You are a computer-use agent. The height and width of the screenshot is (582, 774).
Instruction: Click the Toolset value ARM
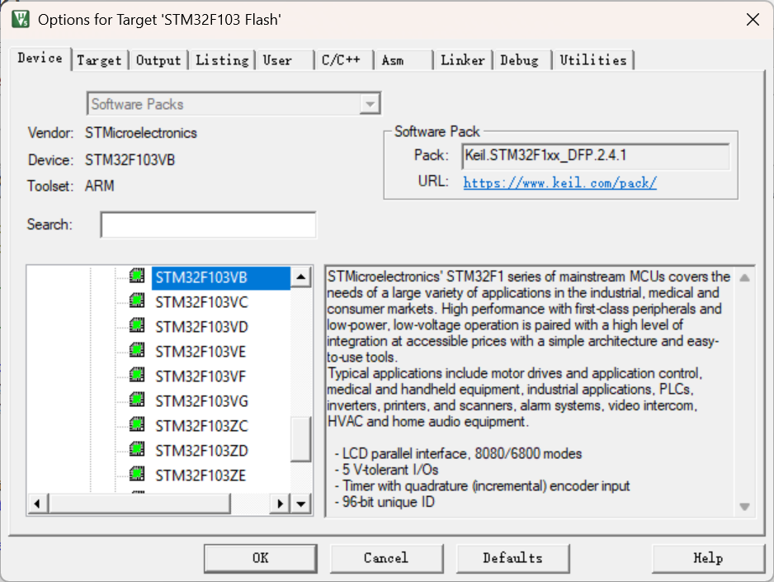[100, 186]
